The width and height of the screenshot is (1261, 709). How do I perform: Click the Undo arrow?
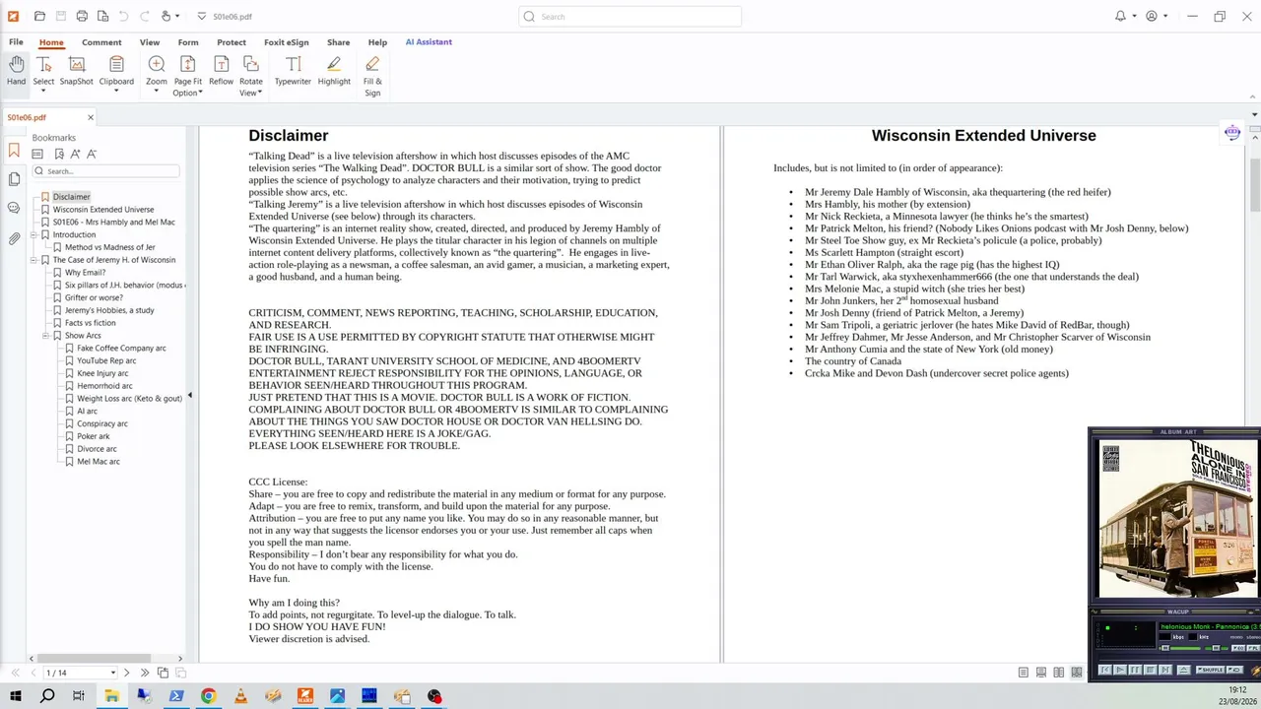pos(124,16)
